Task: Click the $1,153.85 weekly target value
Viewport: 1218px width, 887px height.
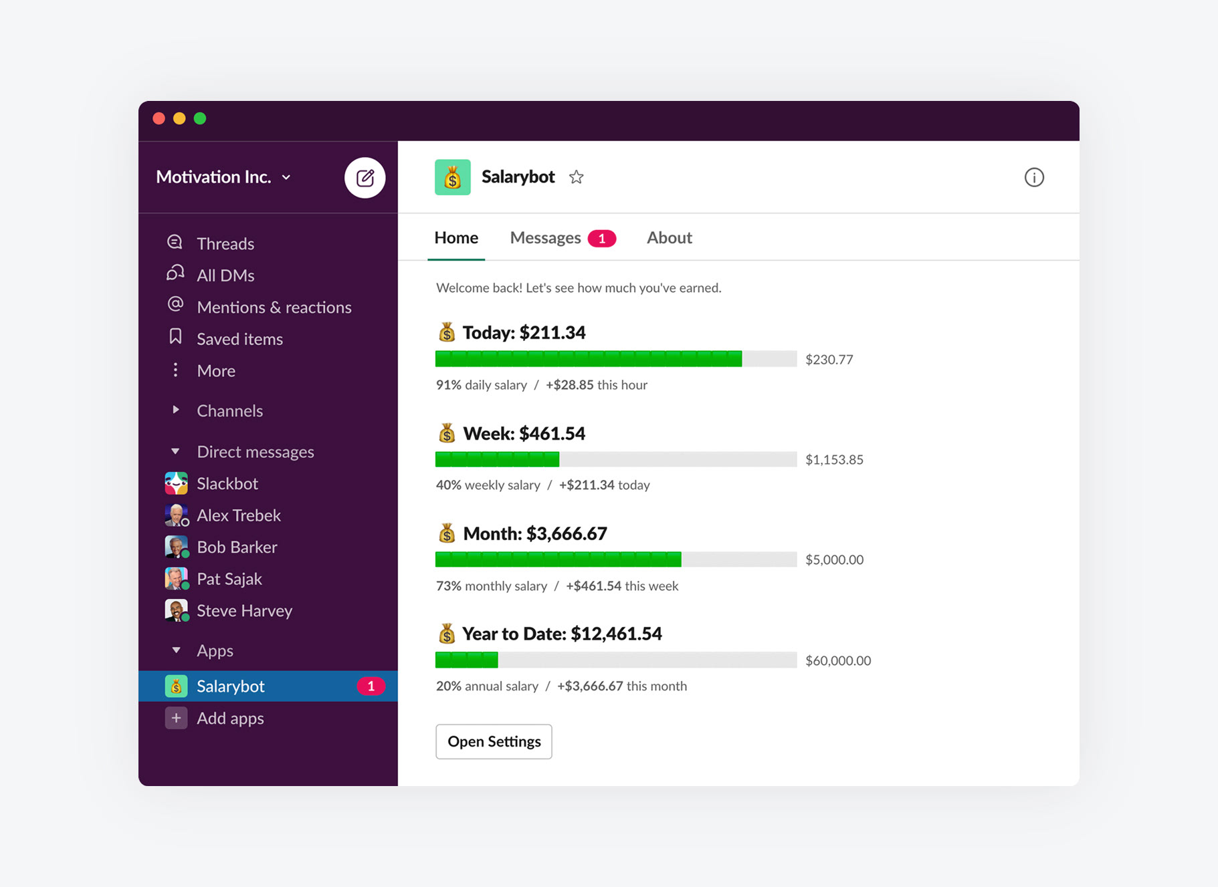Action: click(x=834, y=460)
